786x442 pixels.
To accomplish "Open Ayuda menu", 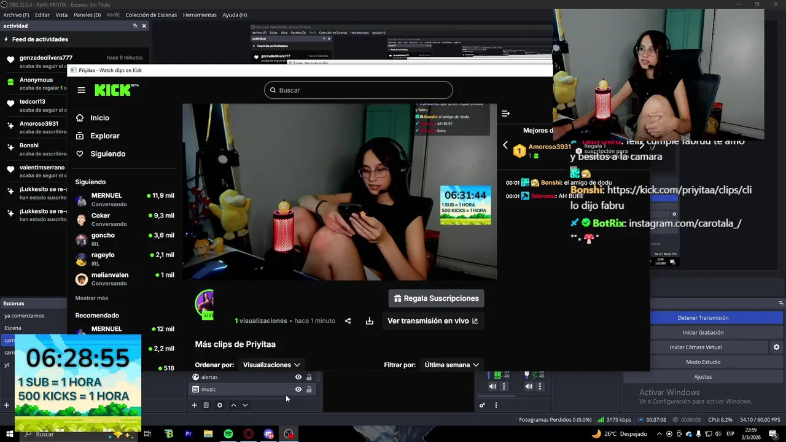I will (x=235, y=15).
